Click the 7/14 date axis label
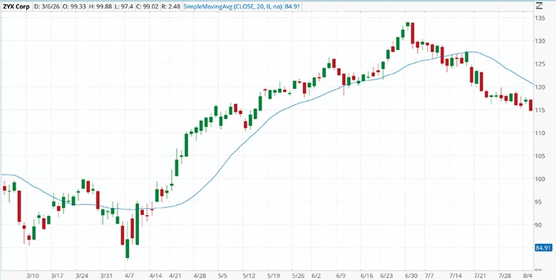This screenshot has height=280, width=556. pos(455,276)
